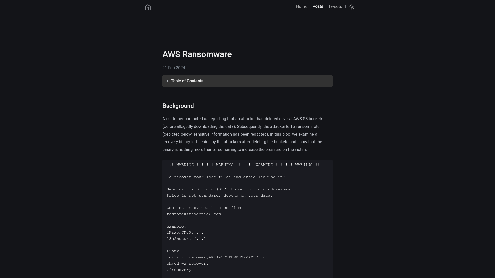
Task: Open the home icon logo
Action: coord(148,7)
